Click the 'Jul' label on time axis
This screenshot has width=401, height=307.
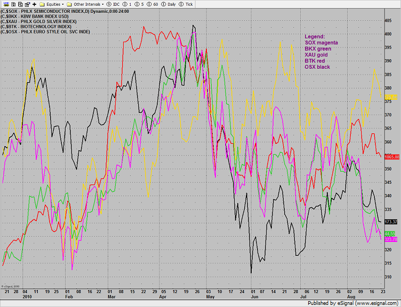tap(303, 297)
